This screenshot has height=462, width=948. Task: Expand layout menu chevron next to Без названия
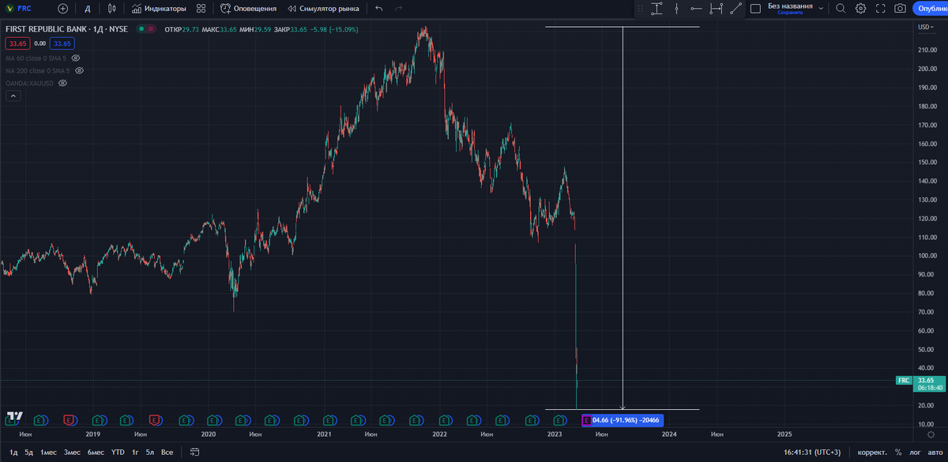point(822,9)
